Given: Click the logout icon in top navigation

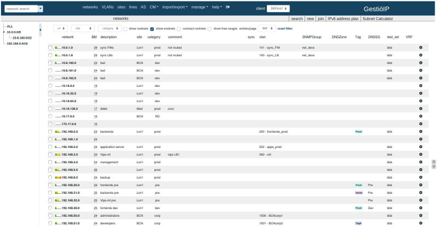Looking at the screenshot, I should pyautogui.click(x=228, y=7).
